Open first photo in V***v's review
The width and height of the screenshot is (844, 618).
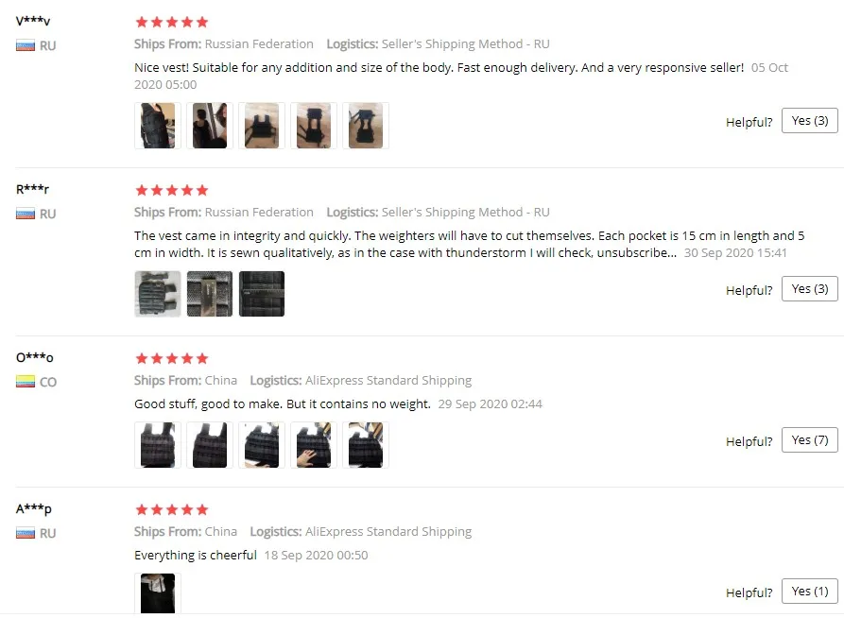pyautogui.click(x=158, y=126)
